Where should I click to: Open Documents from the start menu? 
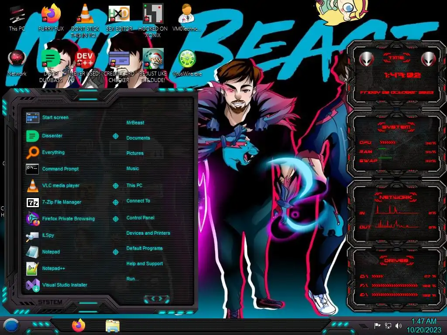(x=138, y=138)
